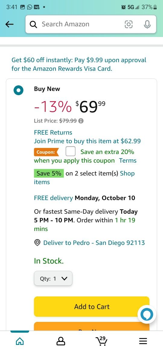Expand the Qty: 1 dropdown
163x351 pixels.
(53, 279)
